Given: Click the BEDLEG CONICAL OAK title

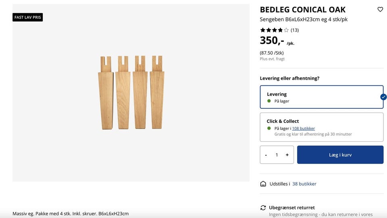Looking at the screenshot, I should (302, 10).
